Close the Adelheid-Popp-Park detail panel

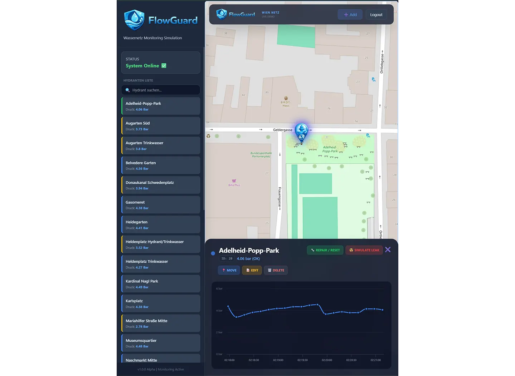(x=388, y=249)
